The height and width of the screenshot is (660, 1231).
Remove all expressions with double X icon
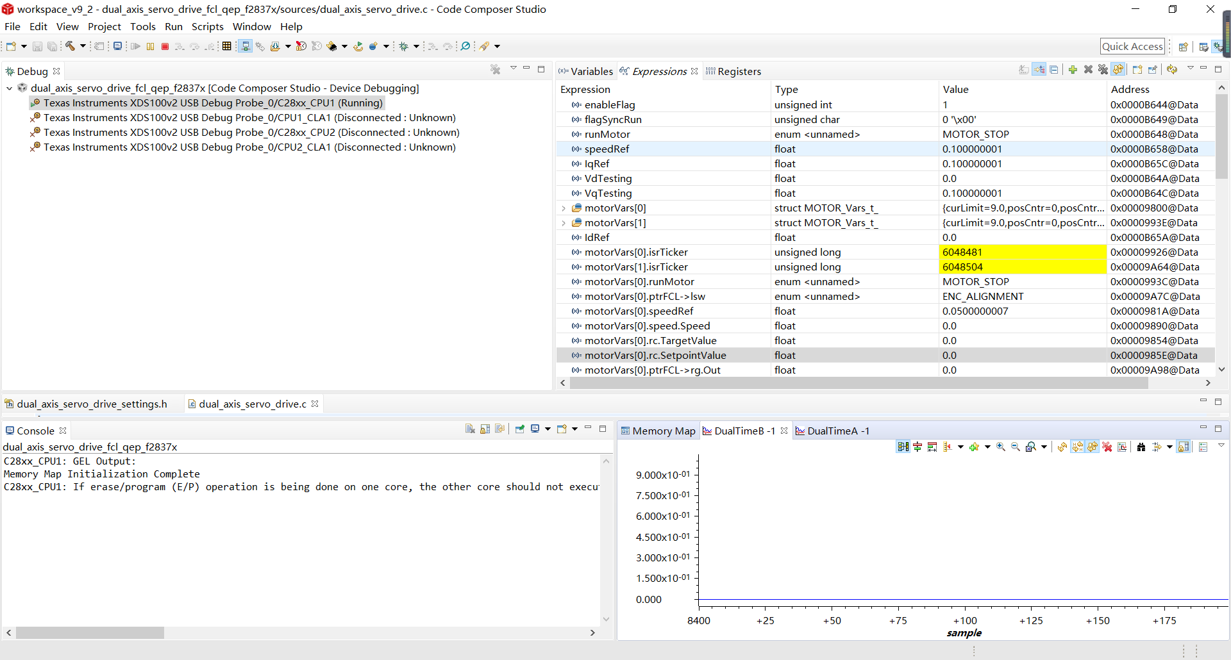pyautogui.click(x=1103, y=69)
